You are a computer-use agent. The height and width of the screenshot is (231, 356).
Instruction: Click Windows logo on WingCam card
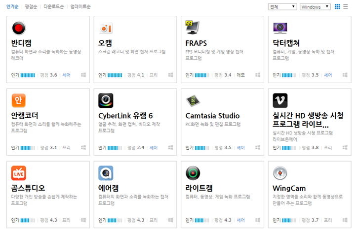point(345,220)
